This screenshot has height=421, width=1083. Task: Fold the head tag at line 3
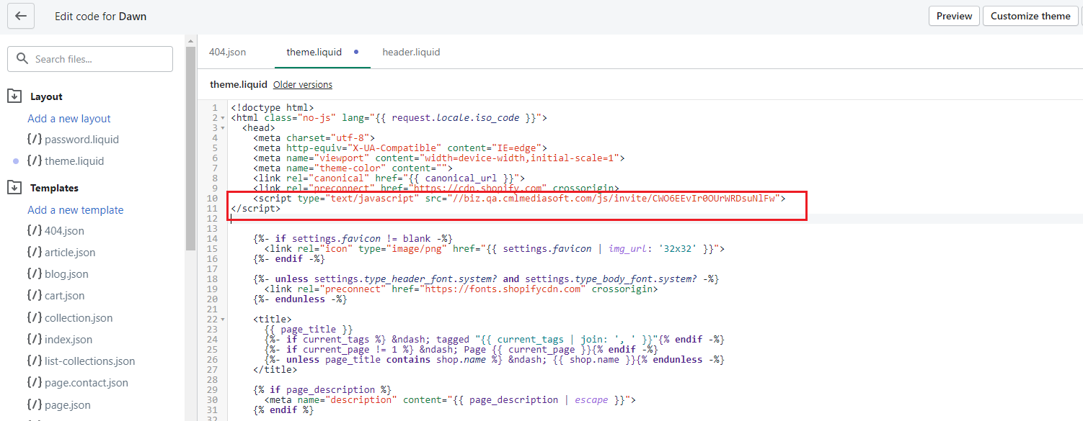coord(223,128)
